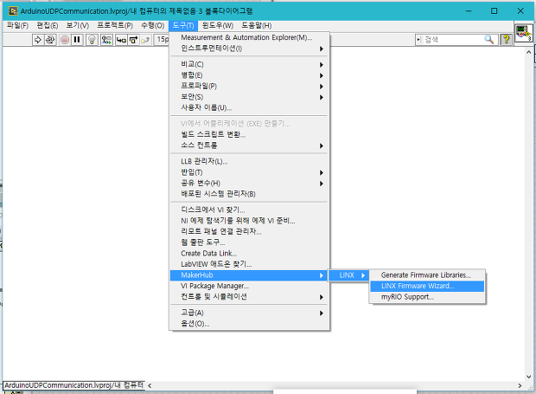The image size is (536, 394).
Task: Toggle the Retain Wire Values icon
Action: click(x=106, y=40)
